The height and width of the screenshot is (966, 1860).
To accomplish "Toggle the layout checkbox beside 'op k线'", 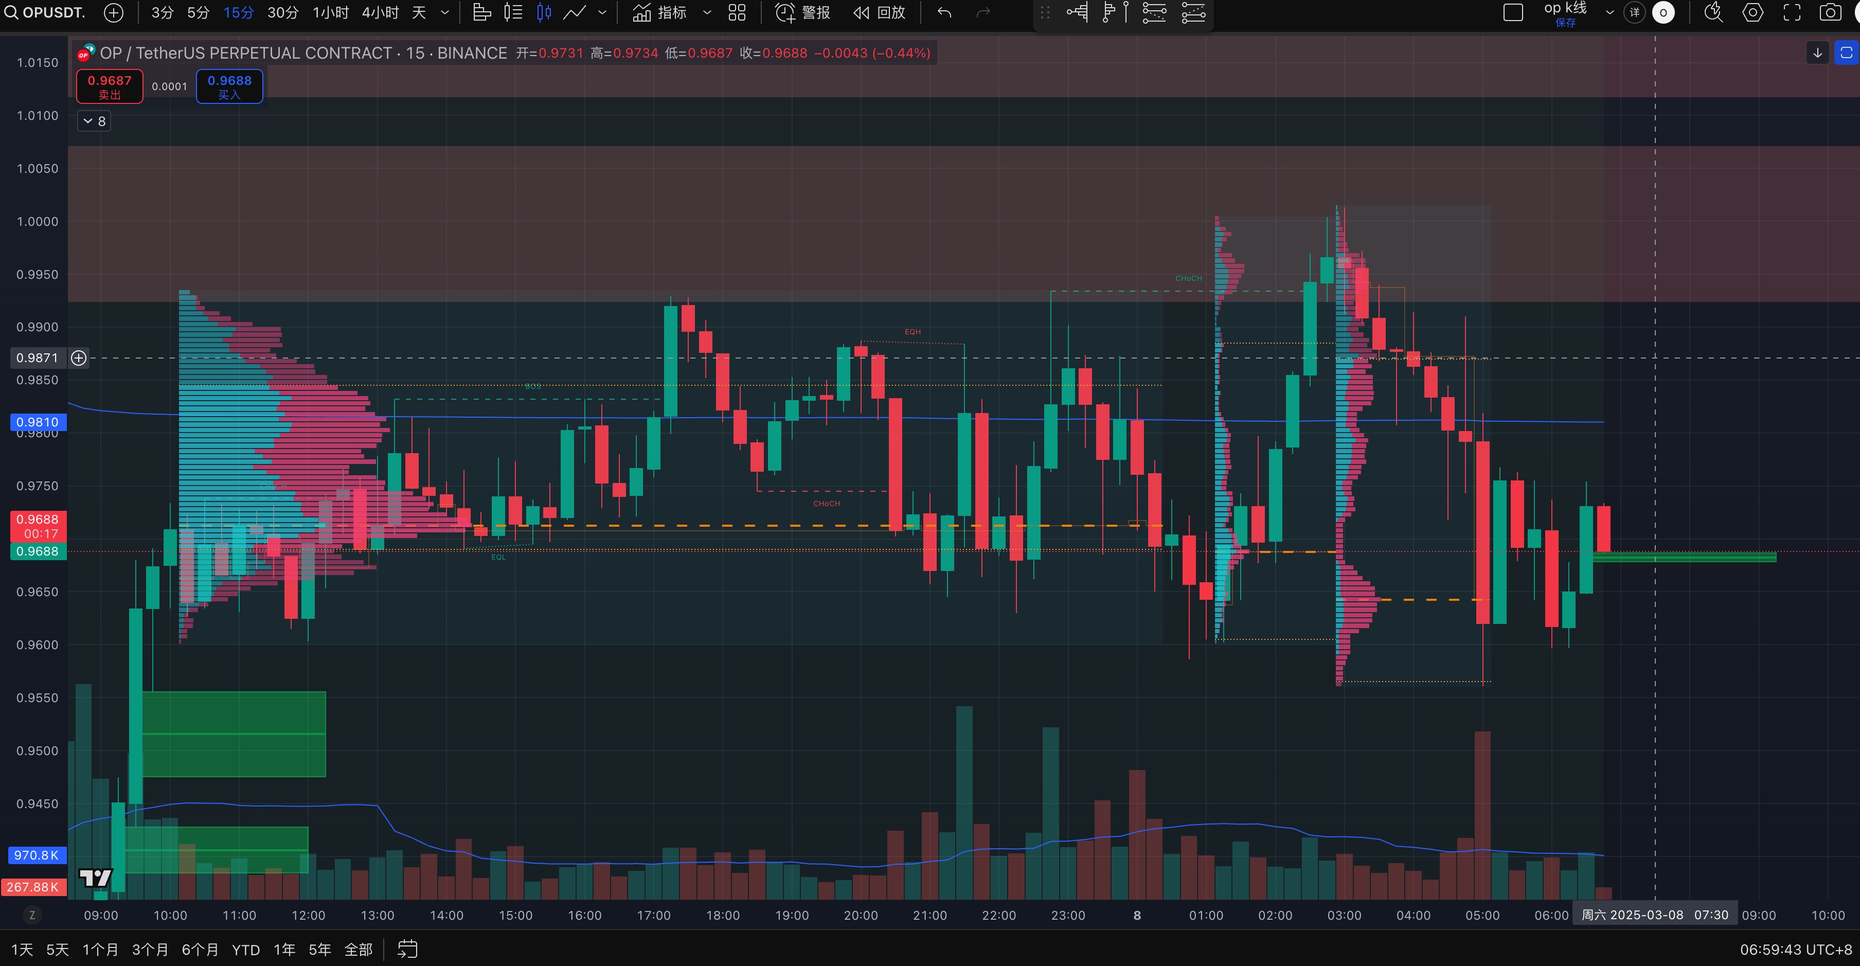I will 1513,12.
